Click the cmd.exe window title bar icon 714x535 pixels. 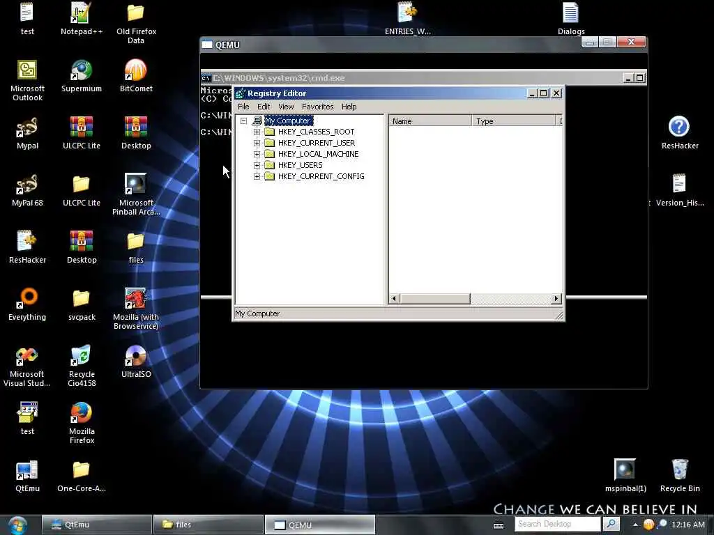(x=206, y=78)
